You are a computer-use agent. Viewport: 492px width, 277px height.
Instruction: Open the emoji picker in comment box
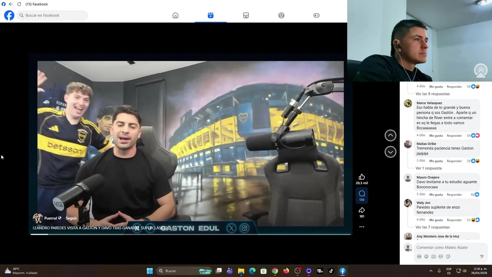[x=426, y=257]
